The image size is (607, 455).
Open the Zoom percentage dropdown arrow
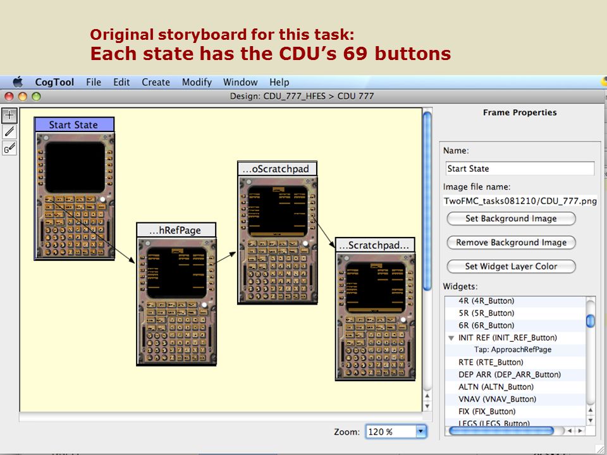421,432
